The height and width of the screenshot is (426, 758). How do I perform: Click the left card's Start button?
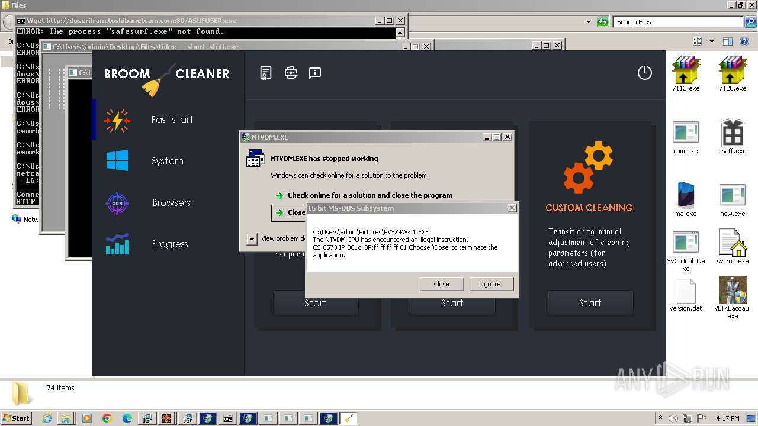tap(315, 303)
